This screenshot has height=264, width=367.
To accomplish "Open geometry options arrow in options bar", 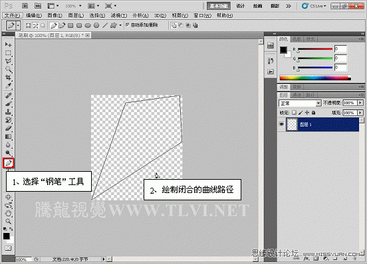I will tap(120, 25).
